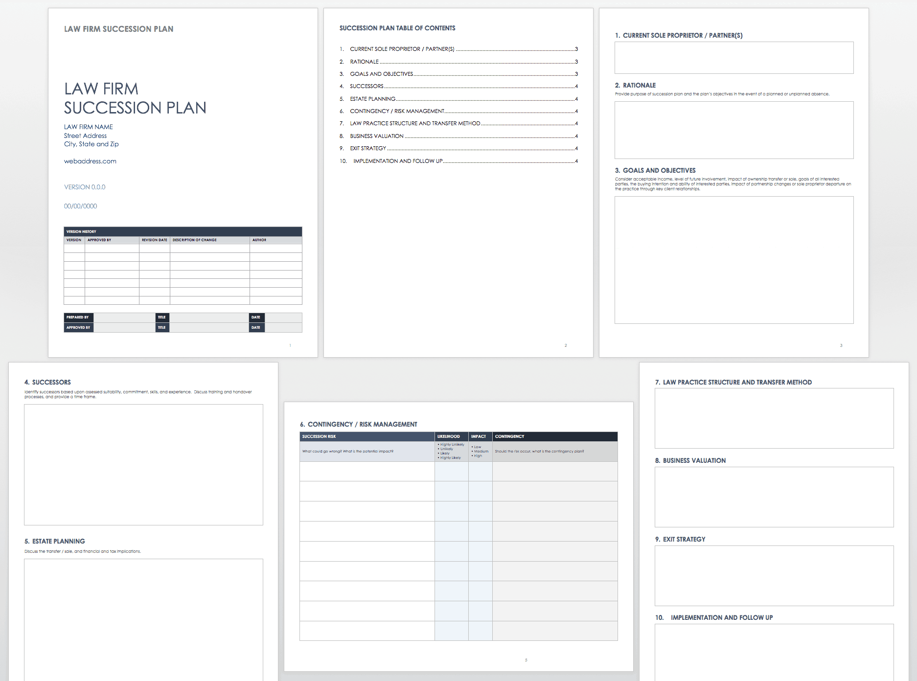
Task: Click the Implementation and Follow Up text box
Action: coord(774,653)
